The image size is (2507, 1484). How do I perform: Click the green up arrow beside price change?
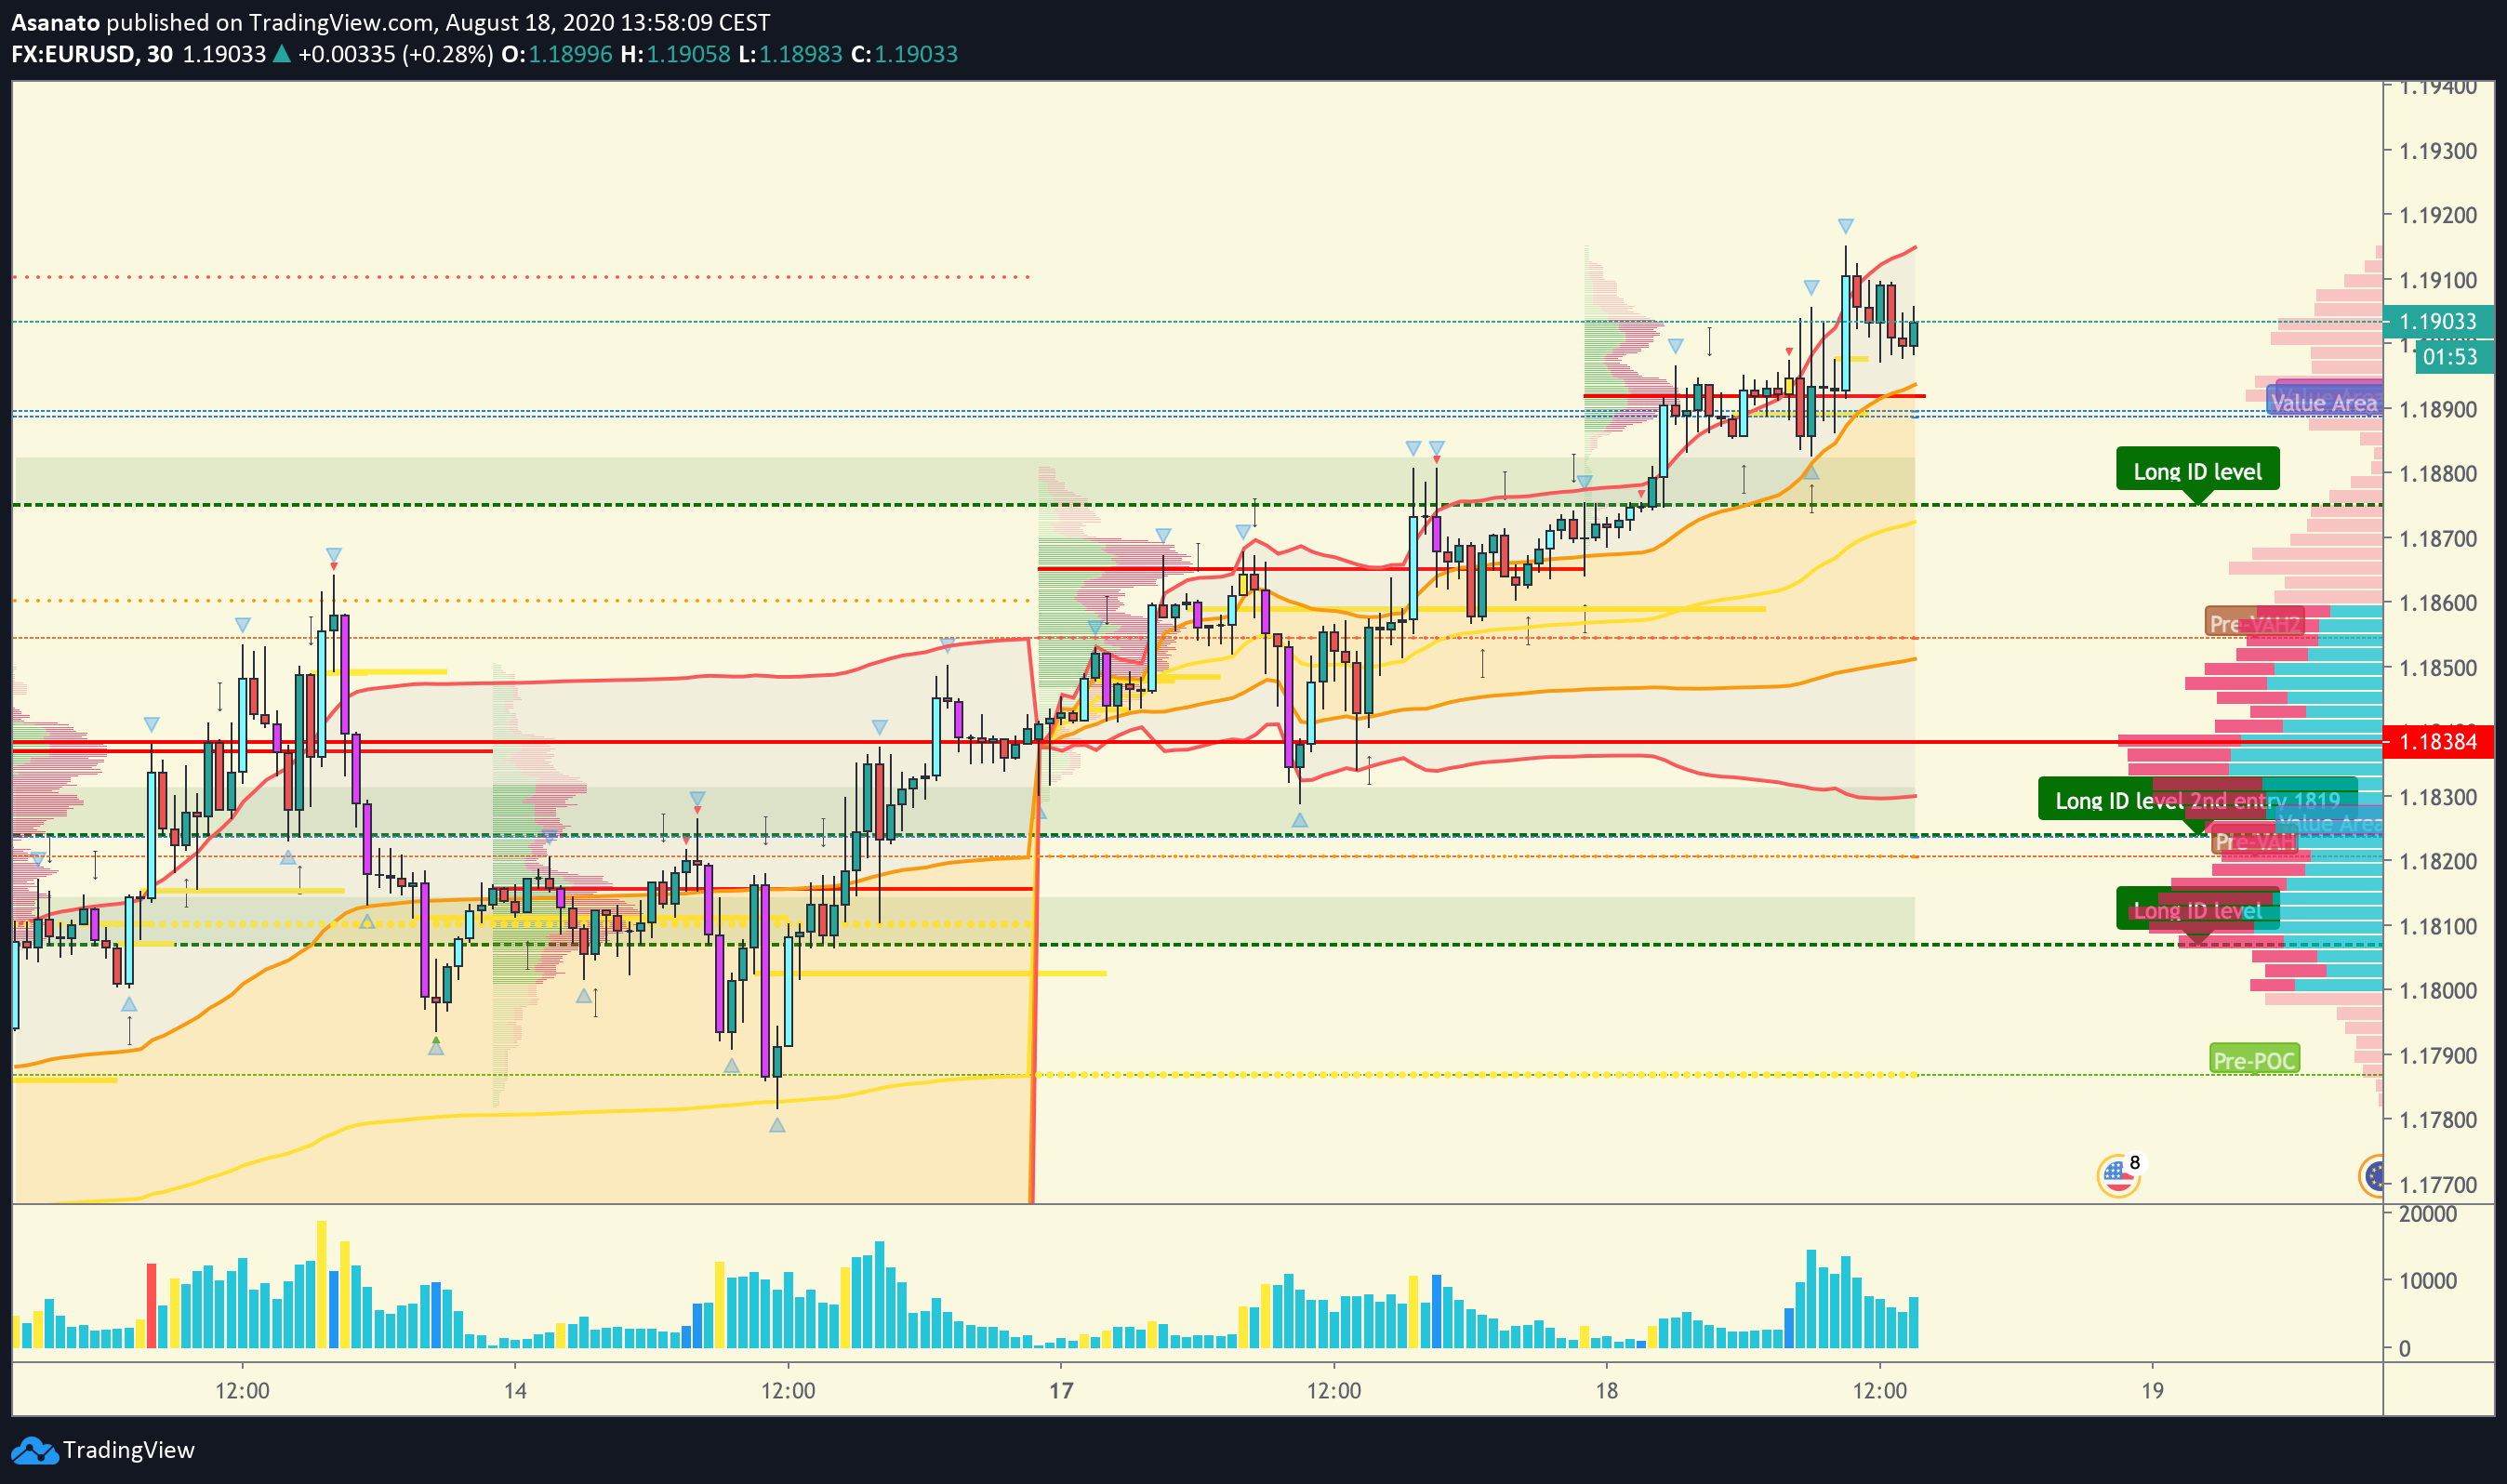pyautogui.click(x=282, y=54)
